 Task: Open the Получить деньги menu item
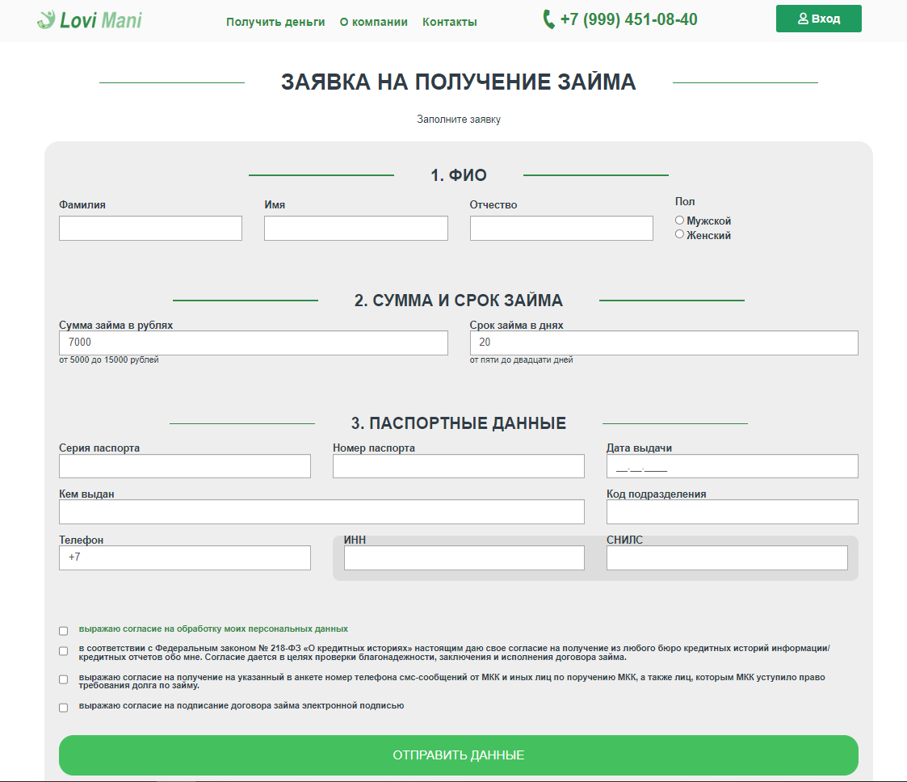[275, 22]
